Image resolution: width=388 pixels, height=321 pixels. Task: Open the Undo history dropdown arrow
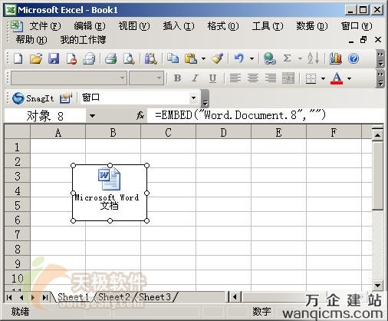(x=252, y=59)
